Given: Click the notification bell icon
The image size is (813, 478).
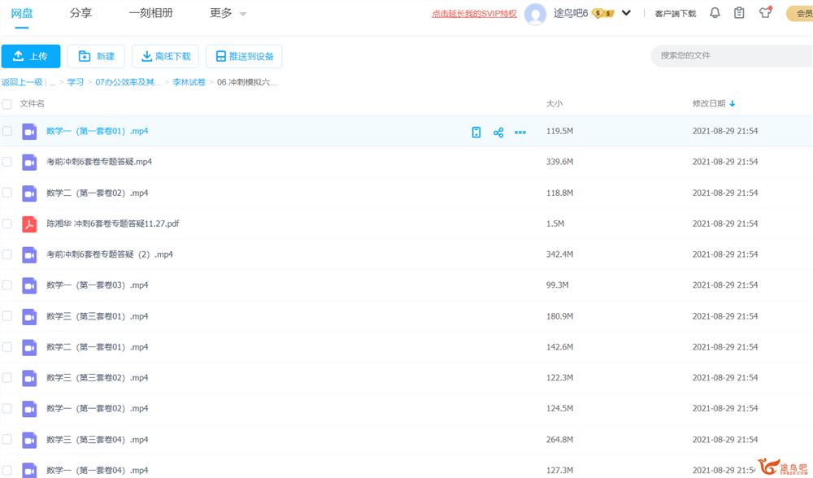Looking at the screenshot, I should [x=715, y=13].
